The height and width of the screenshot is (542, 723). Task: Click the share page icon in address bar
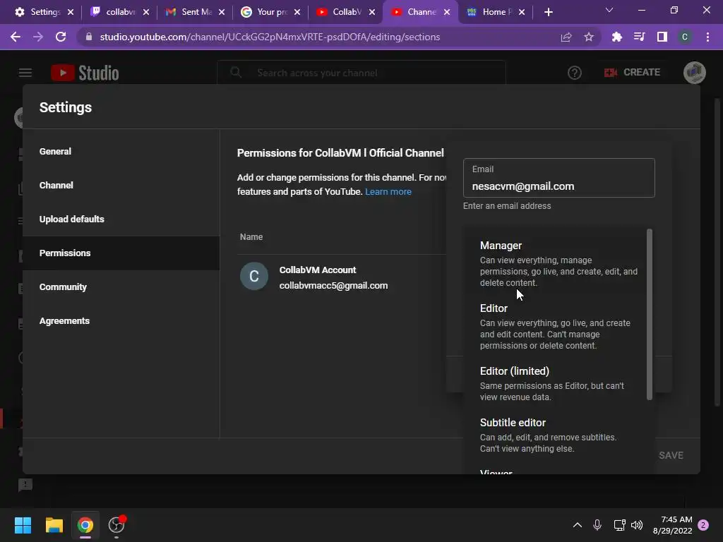point(566,37)
